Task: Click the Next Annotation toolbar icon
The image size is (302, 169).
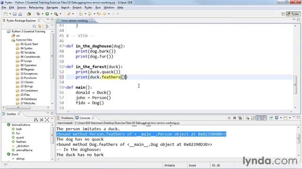Action: [x=81, y=14]
